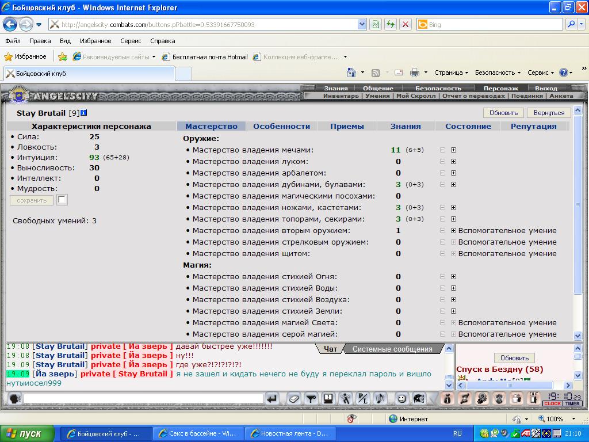Open Безопасность dropdown in IE command bar
The height and width of the screenshot is (442, 589).
498,73
